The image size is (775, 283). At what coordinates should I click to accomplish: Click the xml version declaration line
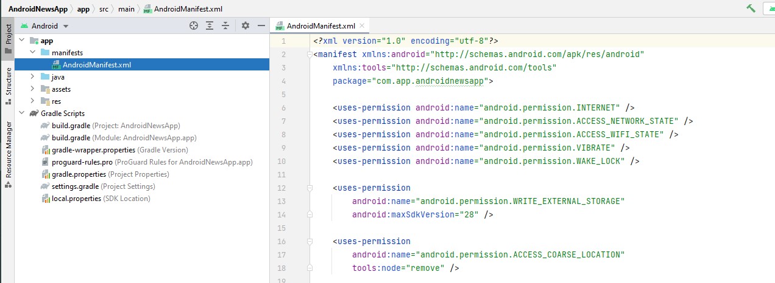click(406, 41)
